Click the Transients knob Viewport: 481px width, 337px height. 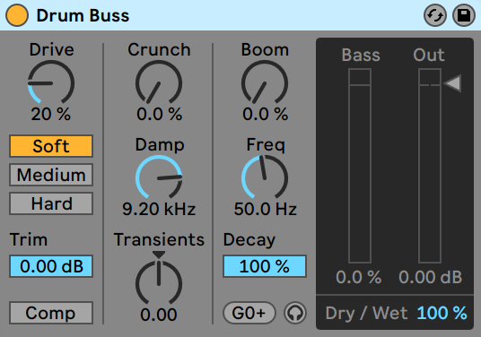coord(159,282)
